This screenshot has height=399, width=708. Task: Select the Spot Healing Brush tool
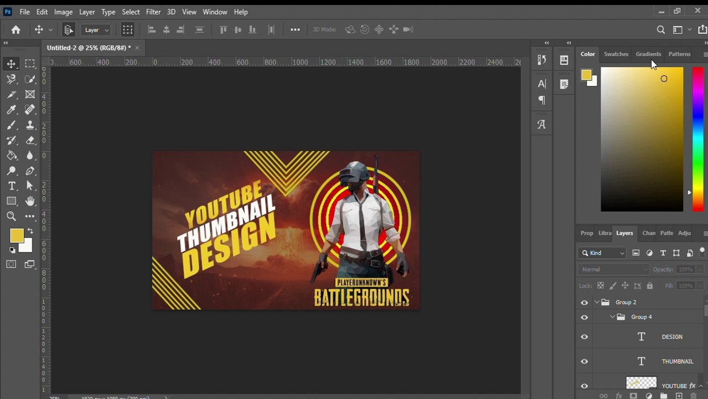[30, 110]
